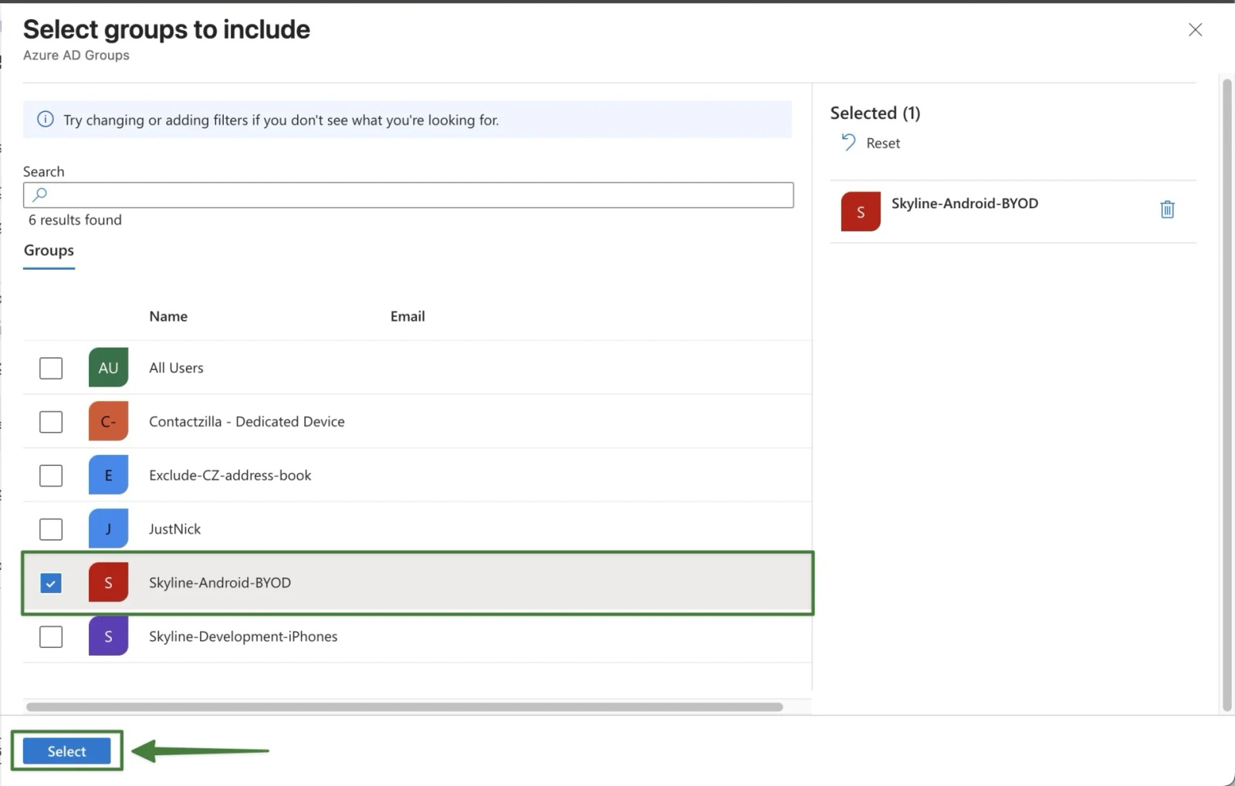
Task: Click the 6 results found text
Action: (75, 220)
